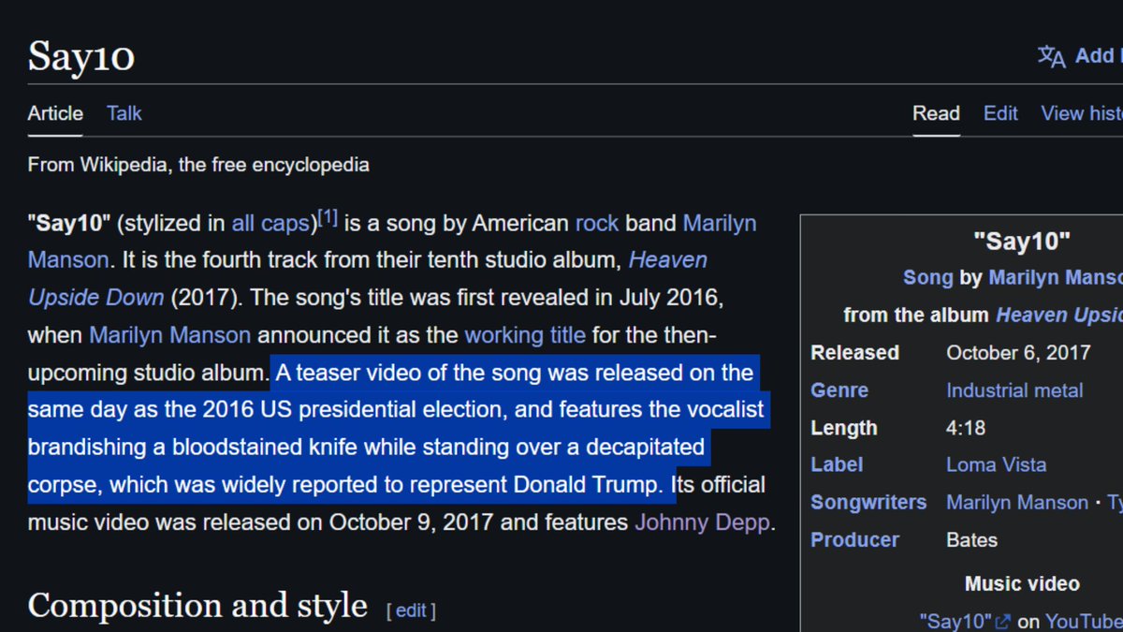This screenshot has height=632, width=1123.
Task: Click the "Length" infobox label
Action: coord(844,428)
